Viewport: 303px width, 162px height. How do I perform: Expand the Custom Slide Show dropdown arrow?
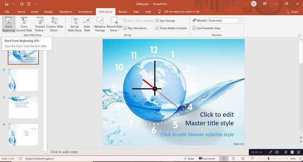58,30
